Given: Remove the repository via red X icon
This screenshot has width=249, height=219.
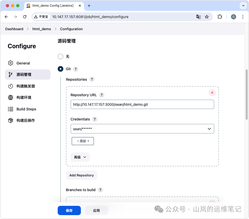Looking at the screenshot, I should coord(212,93).
